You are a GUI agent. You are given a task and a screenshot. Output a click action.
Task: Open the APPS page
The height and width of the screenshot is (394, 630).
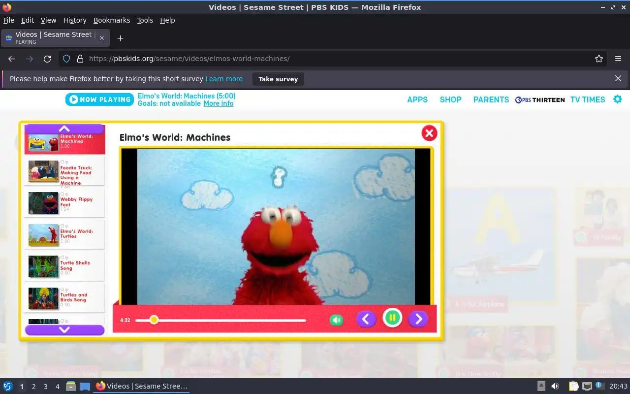pos(417,99)
